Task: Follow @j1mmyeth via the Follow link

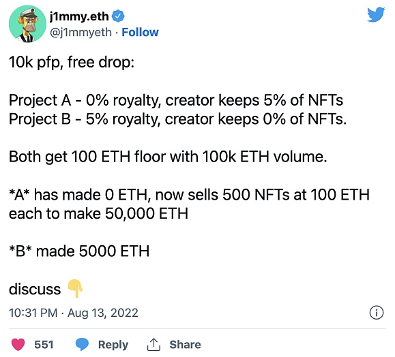Action: click(140, 32)
